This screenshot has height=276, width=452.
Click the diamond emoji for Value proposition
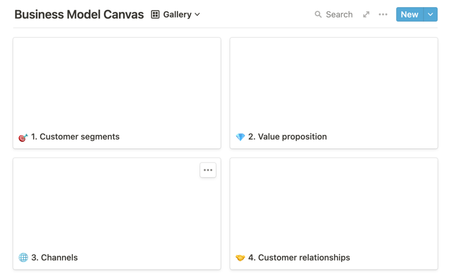click(240, 137)
